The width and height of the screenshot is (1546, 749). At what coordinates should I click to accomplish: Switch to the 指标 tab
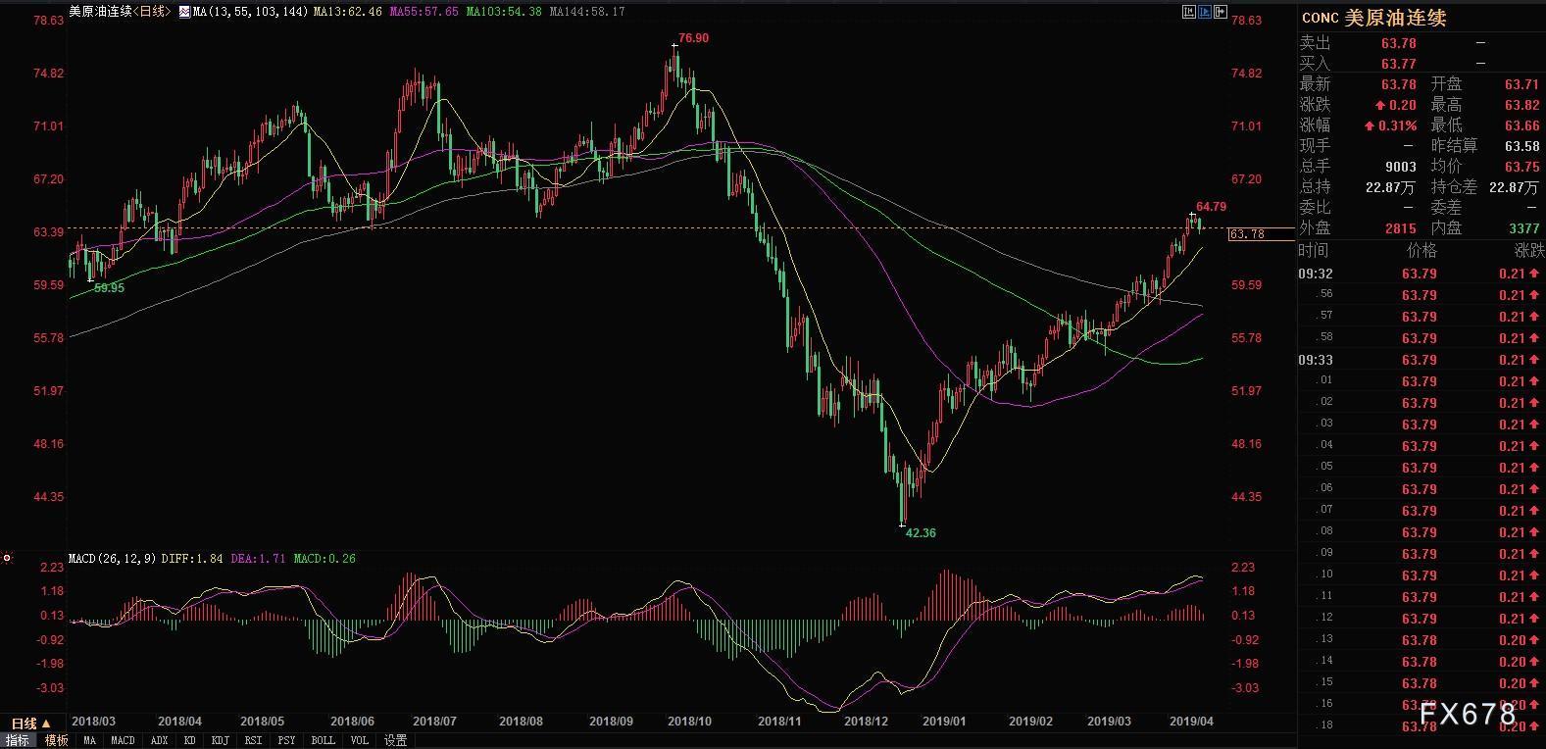click(19, 740)
